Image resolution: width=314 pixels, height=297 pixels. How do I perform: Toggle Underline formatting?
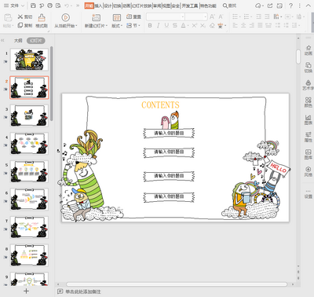(166, 25)
